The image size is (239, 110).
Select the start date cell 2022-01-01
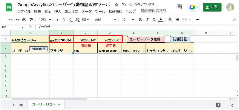tap(85, 39)
